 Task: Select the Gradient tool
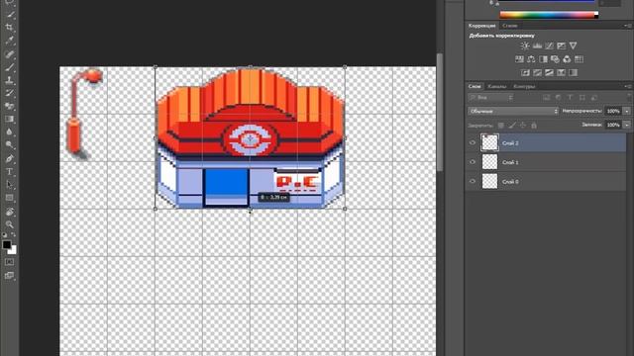point(10,119)
